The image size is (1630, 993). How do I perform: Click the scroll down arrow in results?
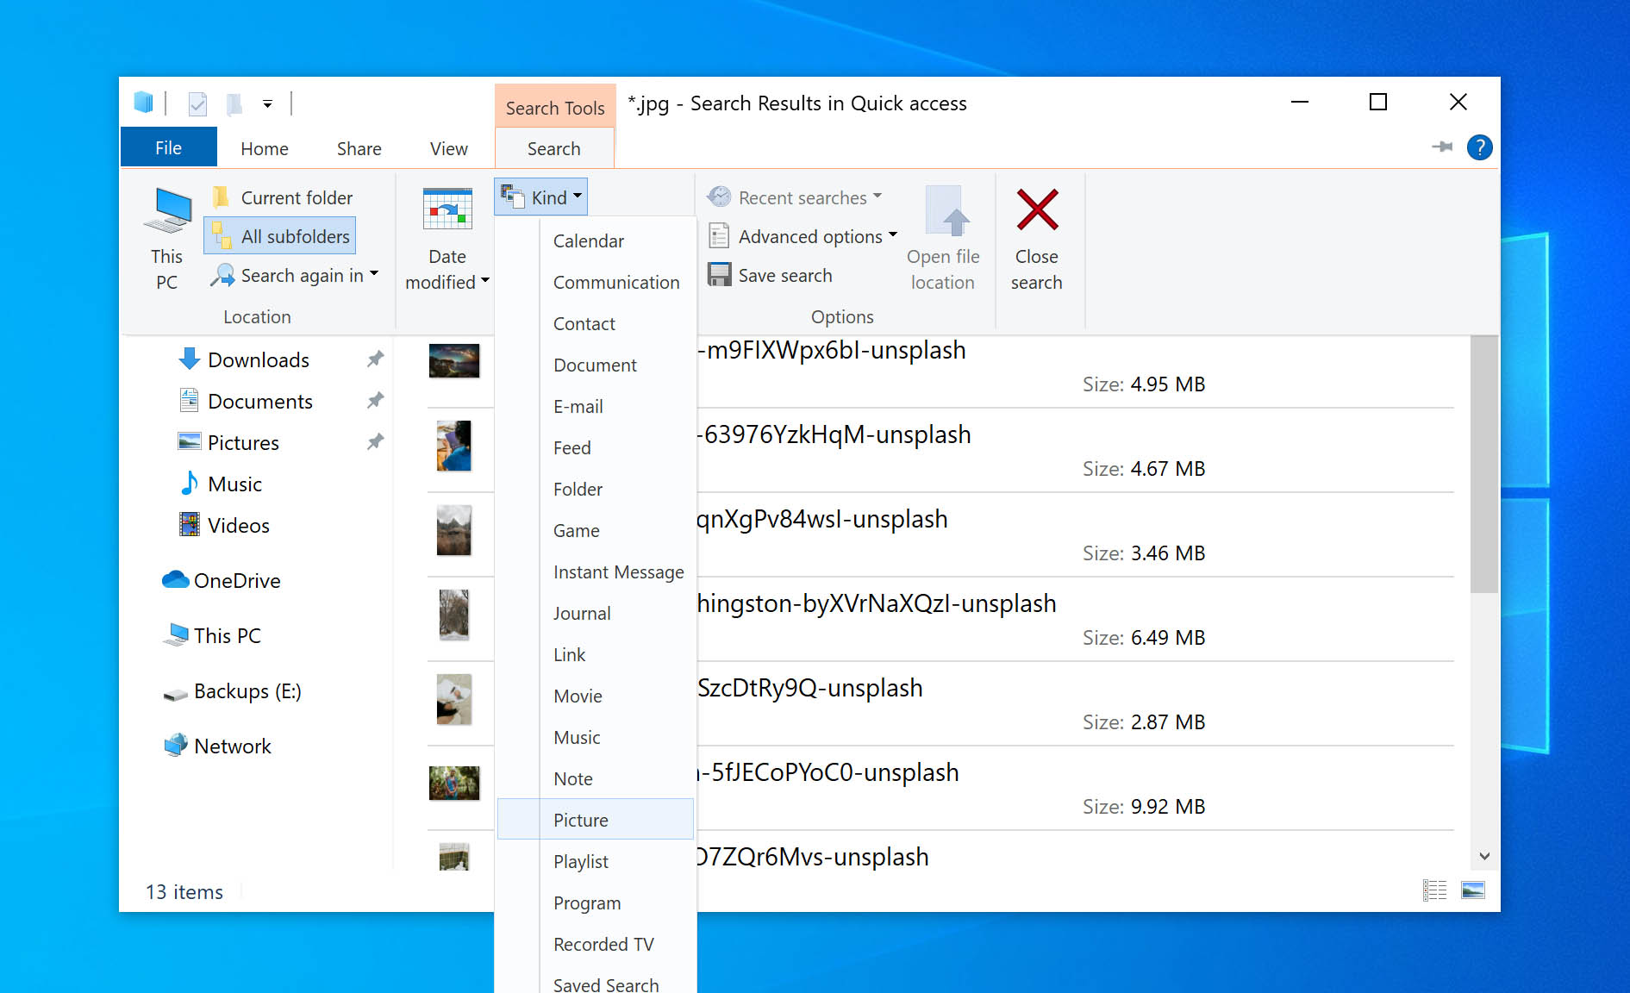[x=1484, y=856]
